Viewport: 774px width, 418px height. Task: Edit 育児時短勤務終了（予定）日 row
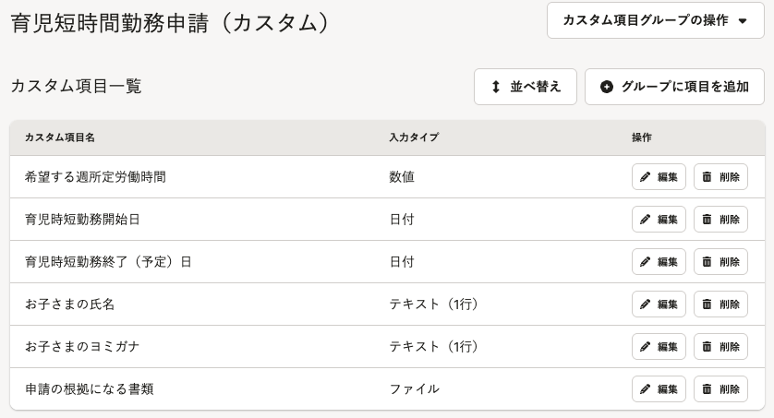coord(659,262)
